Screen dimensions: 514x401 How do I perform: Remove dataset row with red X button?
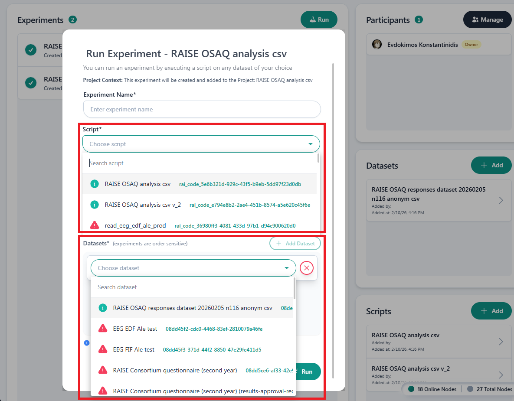(307, 268)
